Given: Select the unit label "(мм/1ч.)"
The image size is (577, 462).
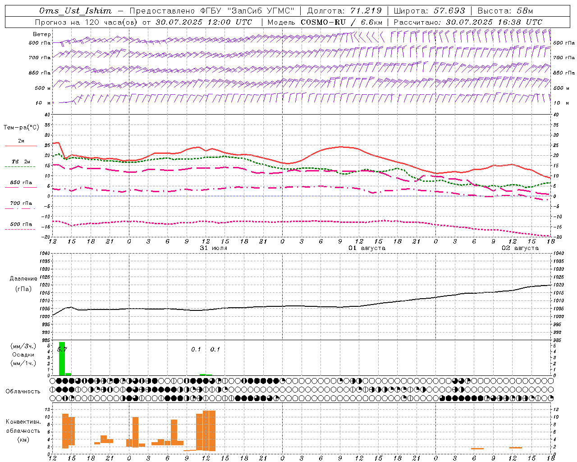Looking at the screenshot, I should click(23, 363).
